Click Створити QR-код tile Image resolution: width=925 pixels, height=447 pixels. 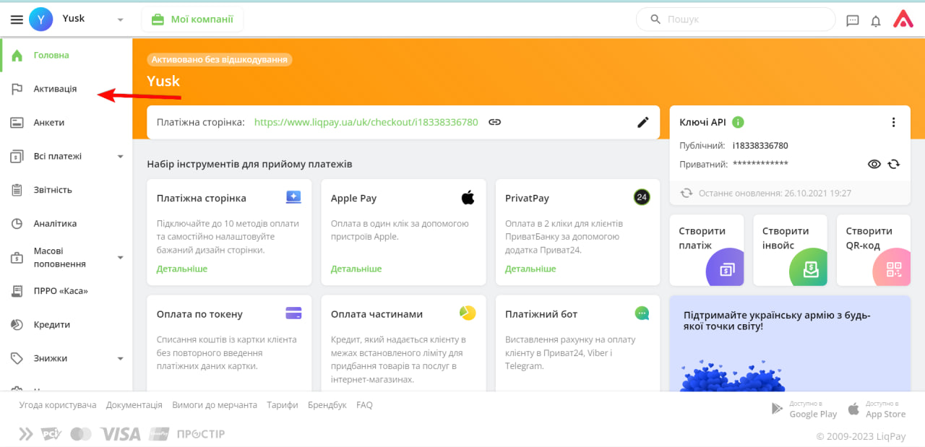click(874, 250)
